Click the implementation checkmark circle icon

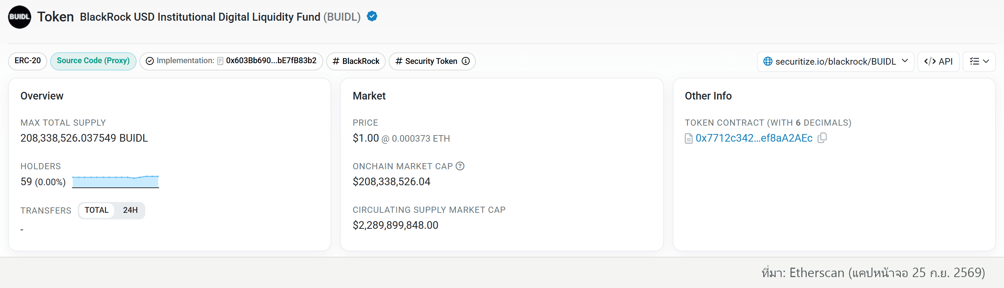[x=150, y=61]
